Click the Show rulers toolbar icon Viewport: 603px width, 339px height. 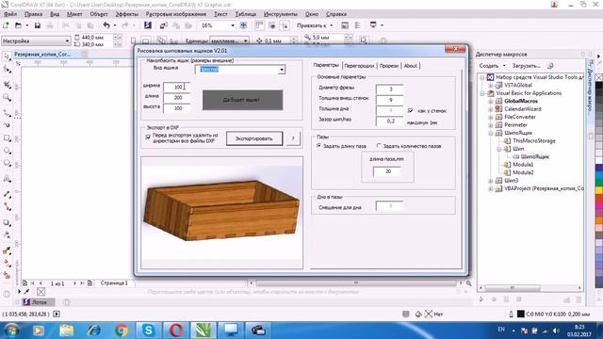(260, 25)
